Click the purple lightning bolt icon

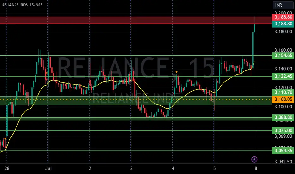[x=254, y=159]
